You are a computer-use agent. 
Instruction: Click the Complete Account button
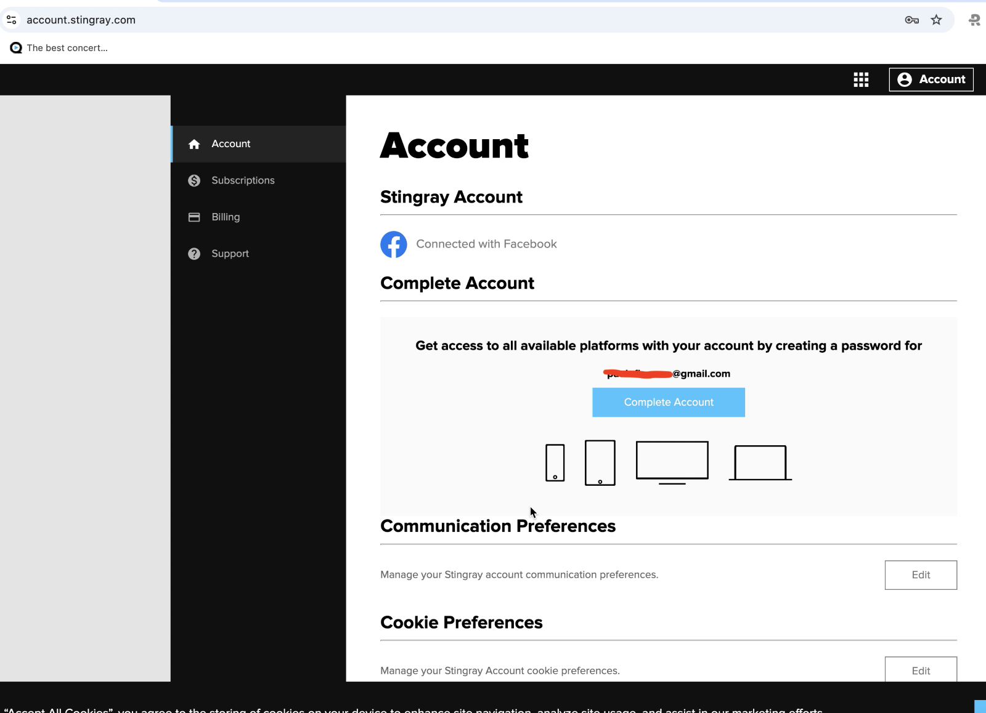pyautogui.click(x=668, y=402)
